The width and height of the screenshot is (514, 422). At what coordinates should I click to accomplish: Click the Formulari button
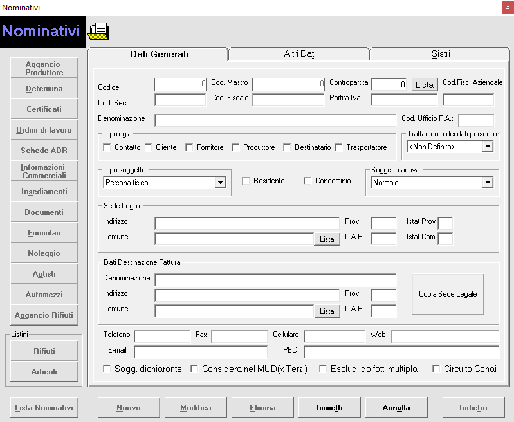[44, 233]
